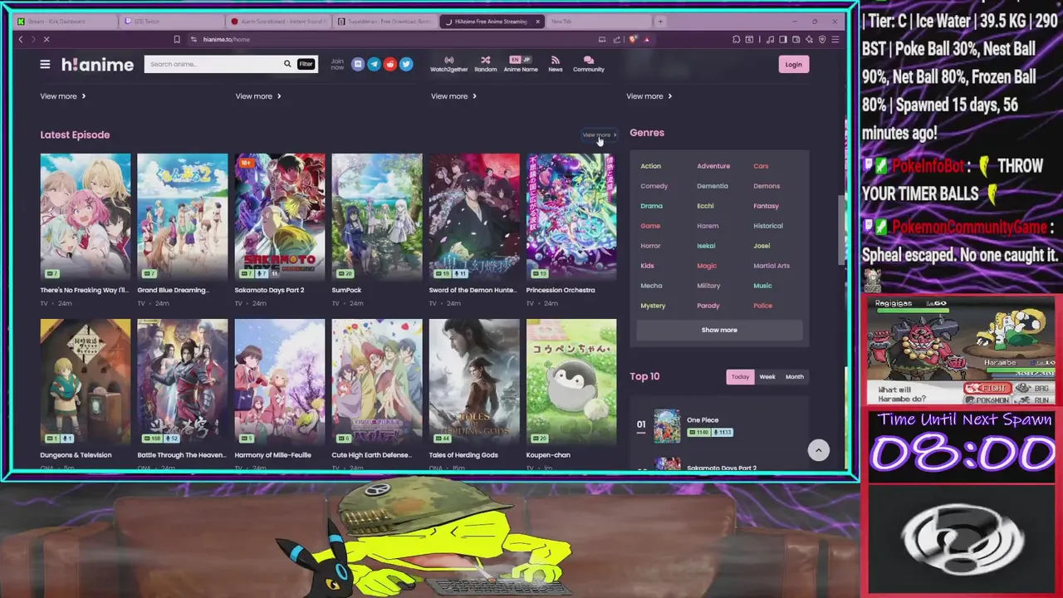Image resolution: width=1063 pixels, height=598 pixels.
Task: Stop page loading in browser toolbar
Action: click(x=47, y=39)
